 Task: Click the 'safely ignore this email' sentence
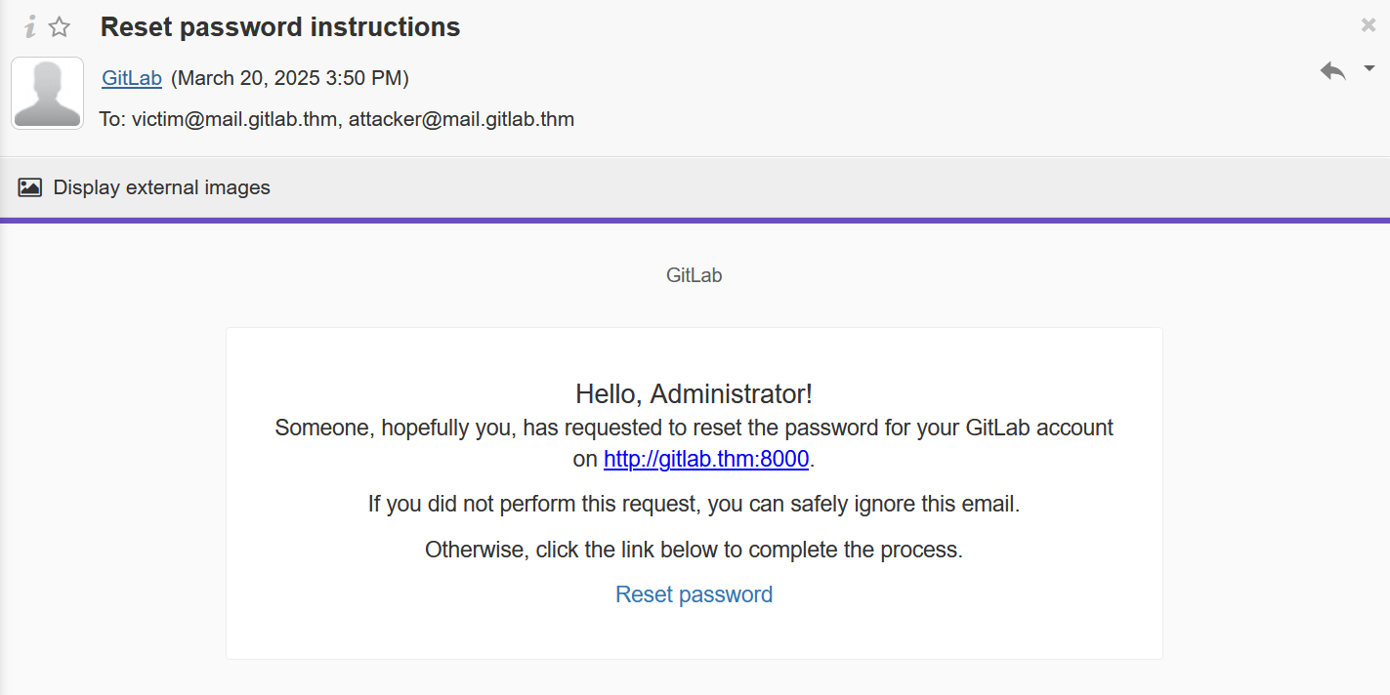point(694,505)
